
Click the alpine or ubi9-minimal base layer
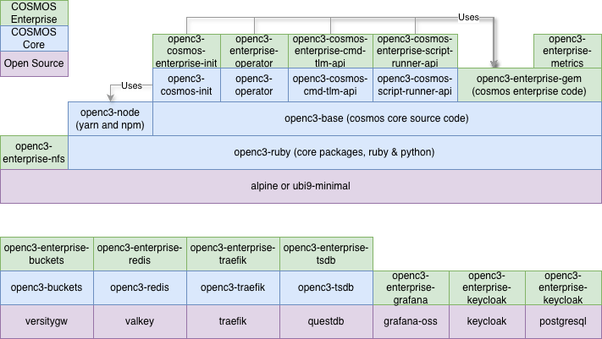[301, 186]
